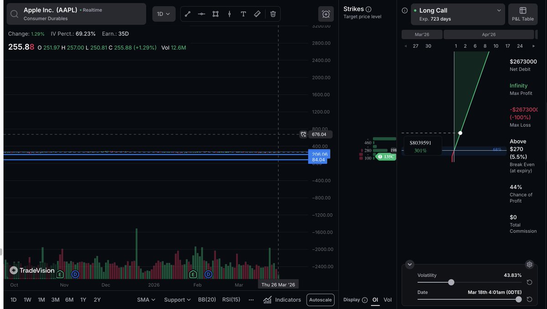Select the Apr'26 expiration month
The width and height of the screenshot is (547, 309).
pos(489,35)
